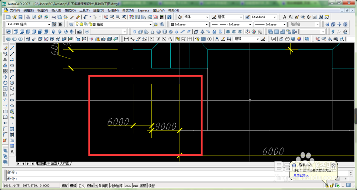Select the Line draw tool
357x190 pixels.
12,48
